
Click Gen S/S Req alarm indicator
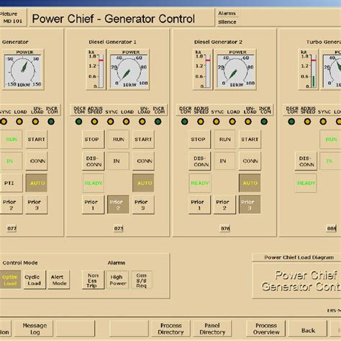coord(142,280)
